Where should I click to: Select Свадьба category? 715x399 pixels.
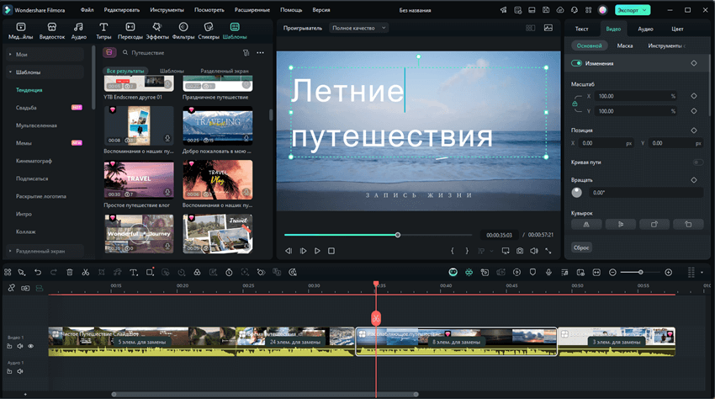click(x=26, y=108)
